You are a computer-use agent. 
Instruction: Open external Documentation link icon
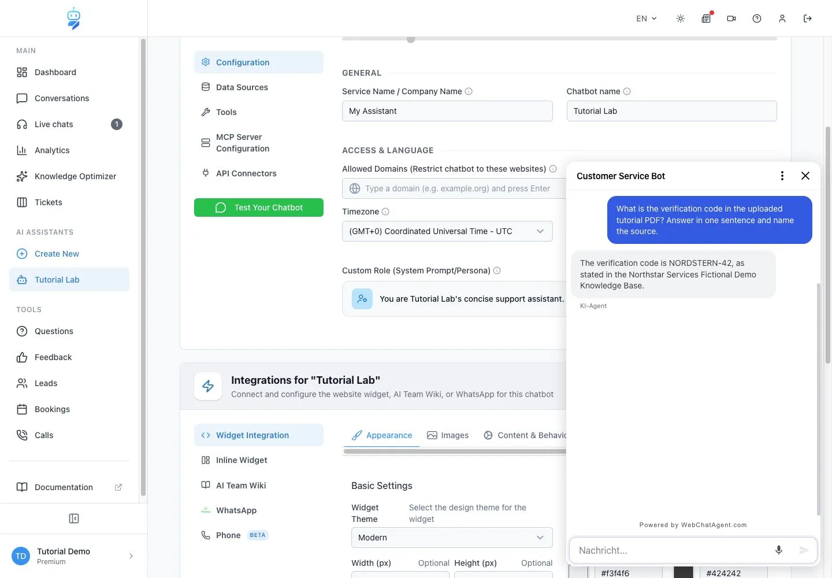(x=118, y=487)
